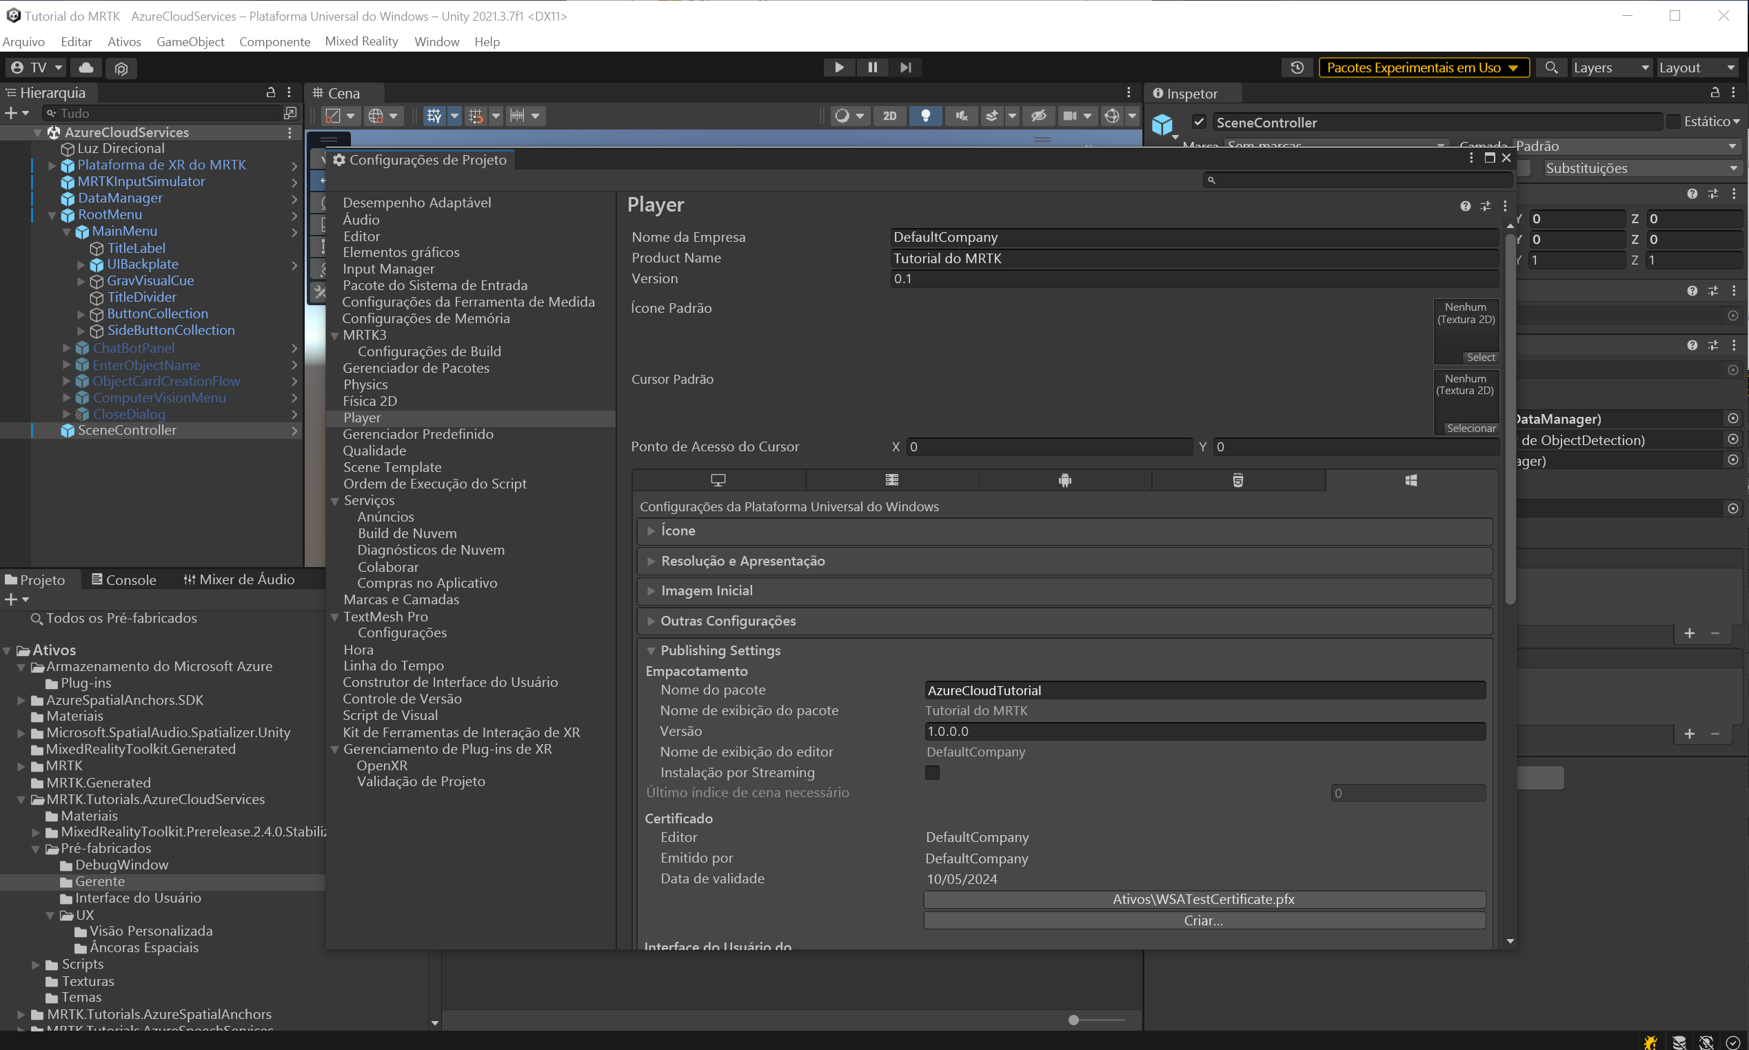
Task: Open the Layers dropdown in the toolbar
Action: 1610,68
